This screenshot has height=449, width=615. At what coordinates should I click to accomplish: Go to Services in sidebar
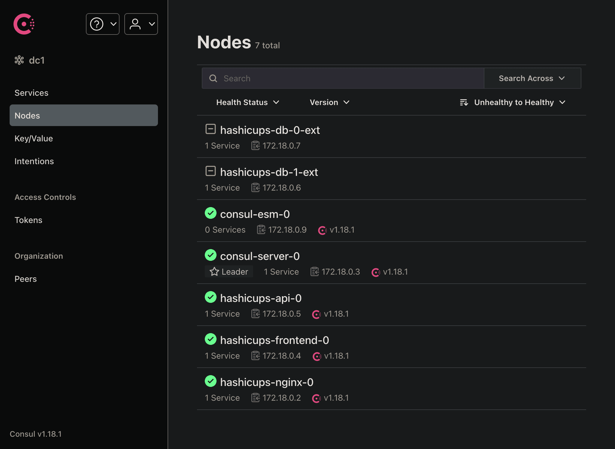pos(31,93)
